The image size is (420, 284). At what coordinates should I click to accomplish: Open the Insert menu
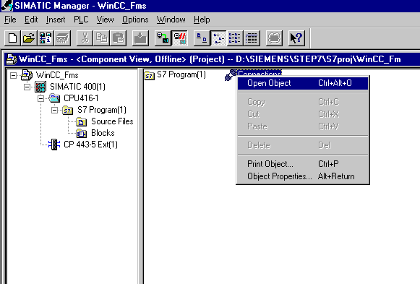click(x=56, y=20)
